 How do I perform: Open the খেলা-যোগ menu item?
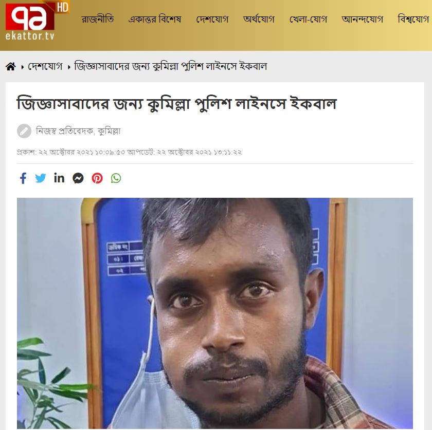(x=308, y=20)
